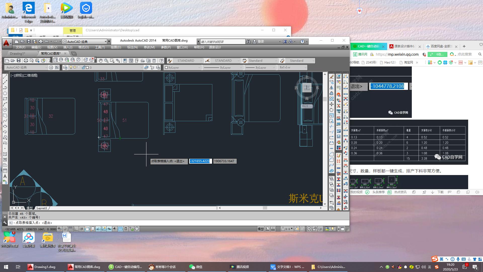Switch to the Drawing1 document tab
The image size is (483, 272).
18,53
